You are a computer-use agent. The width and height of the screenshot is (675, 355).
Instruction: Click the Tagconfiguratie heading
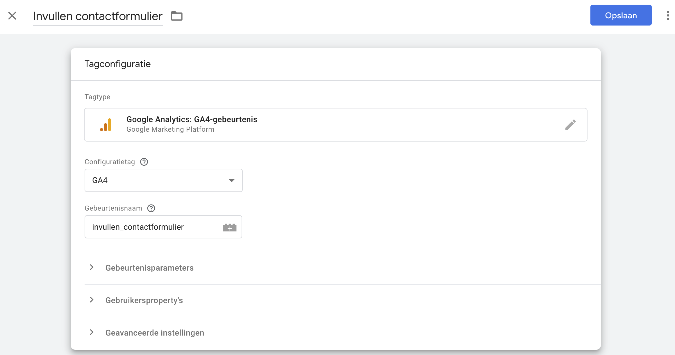117,64
